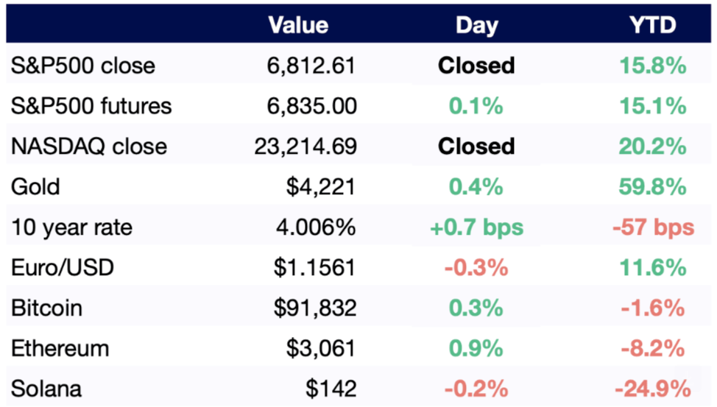Image resolution: width=717 pixels, height=407 pixels.
Task: Select the S&P500 futures row label
Action: pos(91,106)
